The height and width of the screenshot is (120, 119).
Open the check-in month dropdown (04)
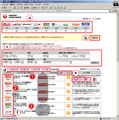5,56
